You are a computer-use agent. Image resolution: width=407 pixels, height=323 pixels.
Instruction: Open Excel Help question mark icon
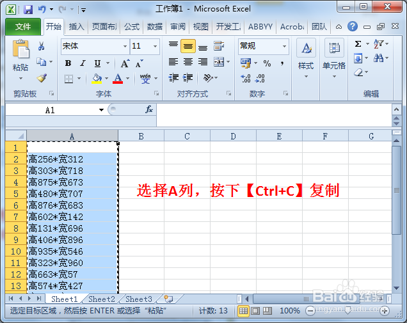coord(353,26)
